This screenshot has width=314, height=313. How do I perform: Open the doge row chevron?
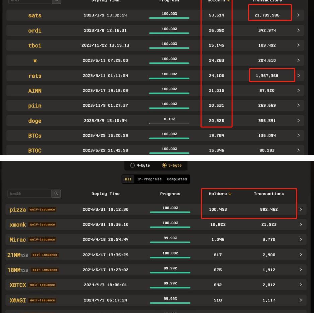[x=298, y=120]
